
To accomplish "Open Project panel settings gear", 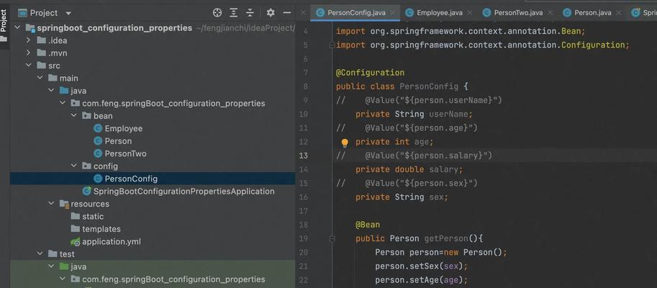I will click(x=271, y=13).
